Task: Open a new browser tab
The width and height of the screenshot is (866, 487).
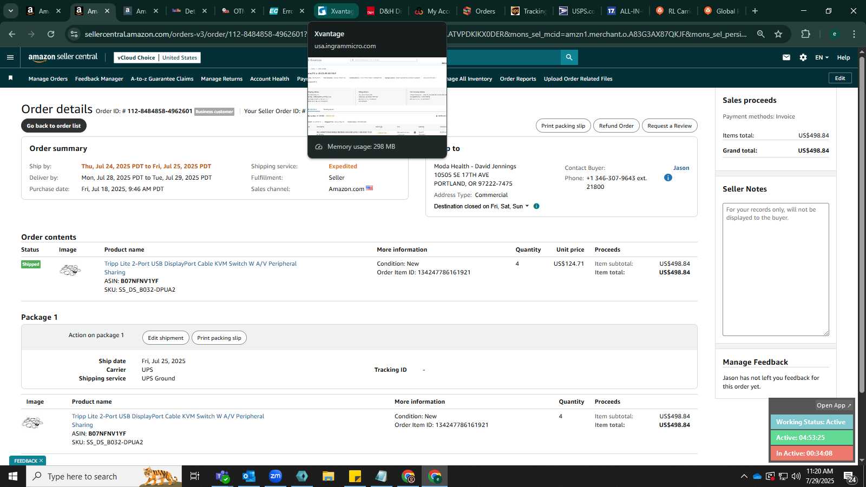Action: (755, 11)
